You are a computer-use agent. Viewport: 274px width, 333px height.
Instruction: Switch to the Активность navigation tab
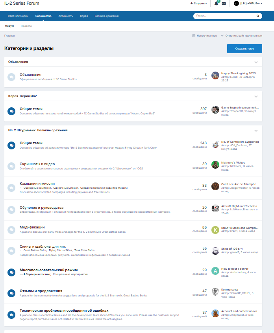pos(65,16)
